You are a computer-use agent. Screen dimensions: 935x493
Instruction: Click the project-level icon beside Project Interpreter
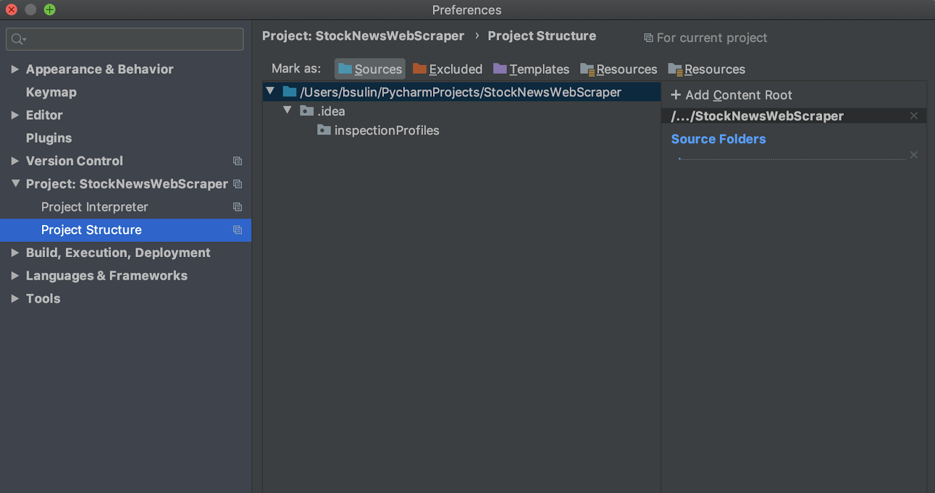237,207
